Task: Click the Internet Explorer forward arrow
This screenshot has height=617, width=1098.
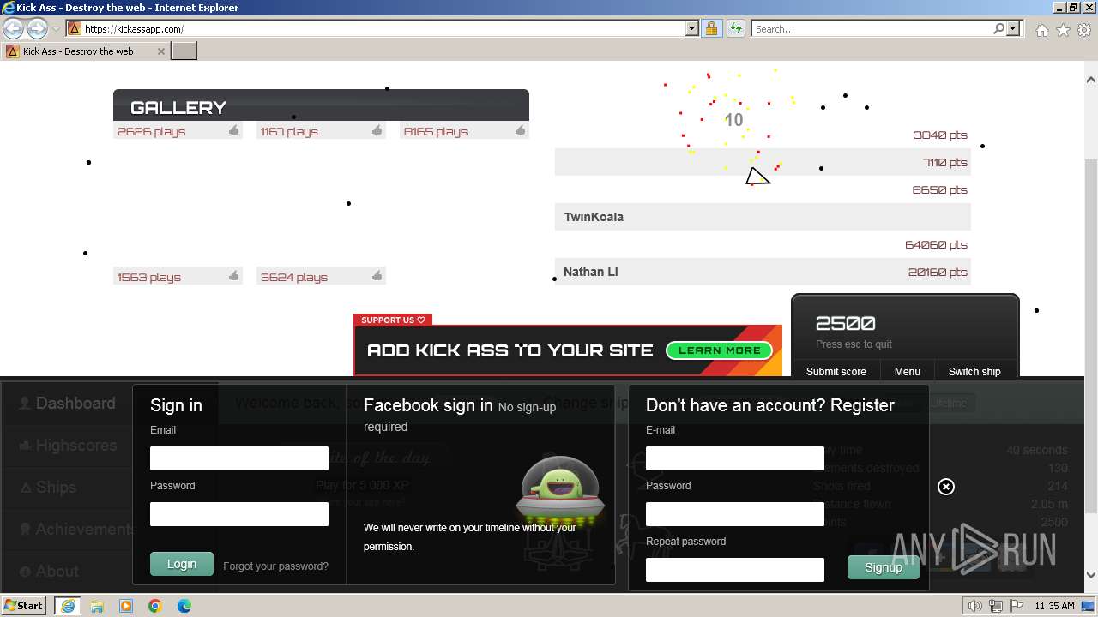Action: 37,28
